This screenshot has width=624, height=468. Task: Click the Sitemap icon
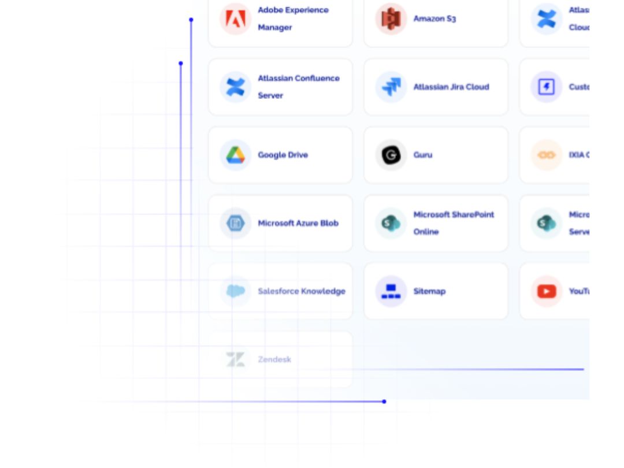[x=391, y=291]
